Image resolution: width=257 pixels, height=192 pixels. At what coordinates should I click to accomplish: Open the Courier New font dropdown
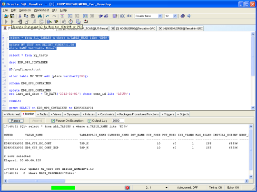pyautogui.click(x=160, y=16)
